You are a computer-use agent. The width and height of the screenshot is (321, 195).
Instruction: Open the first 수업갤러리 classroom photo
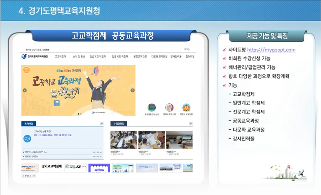coord(123,140)
